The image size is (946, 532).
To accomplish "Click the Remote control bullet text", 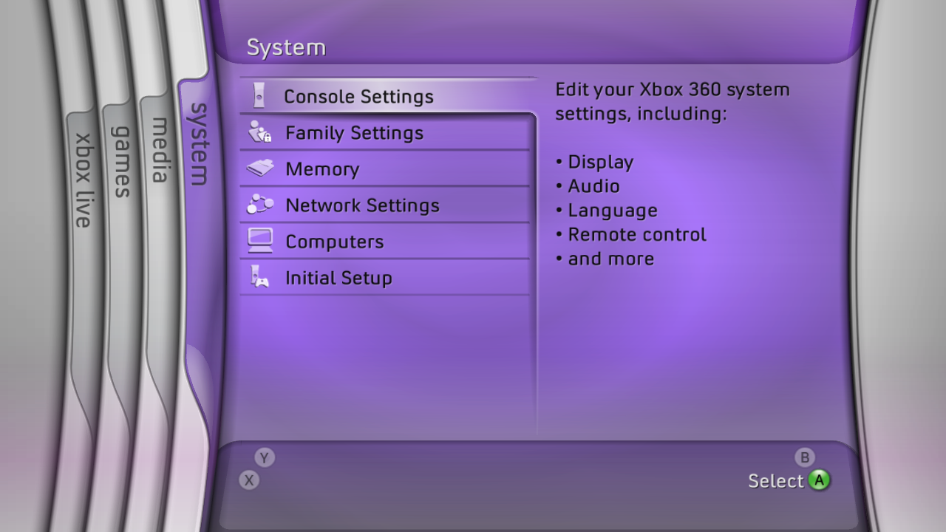I will point(637,235).
